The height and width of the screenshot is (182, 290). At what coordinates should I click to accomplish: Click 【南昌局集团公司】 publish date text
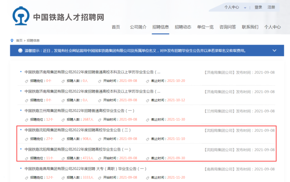[240, 169]
